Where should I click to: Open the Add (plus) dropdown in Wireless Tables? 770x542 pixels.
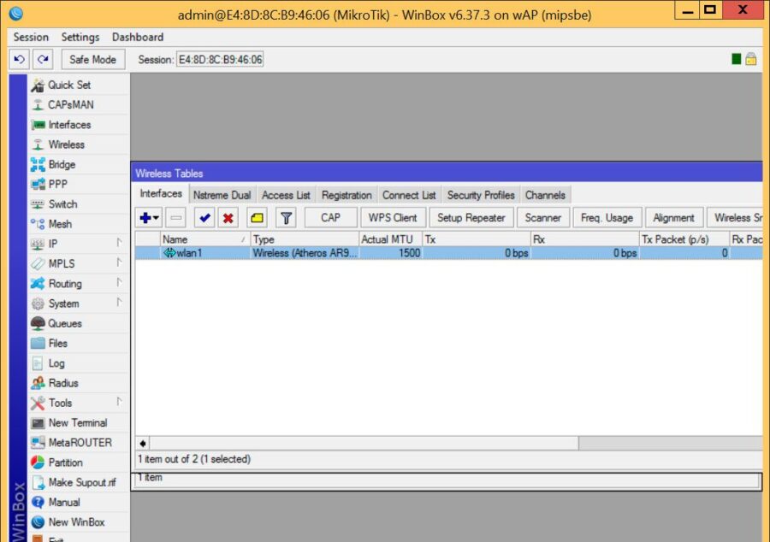coord(149,218)
